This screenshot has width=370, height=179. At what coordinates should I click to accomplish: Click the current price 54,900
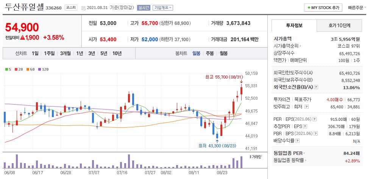(x=22, y=28)
